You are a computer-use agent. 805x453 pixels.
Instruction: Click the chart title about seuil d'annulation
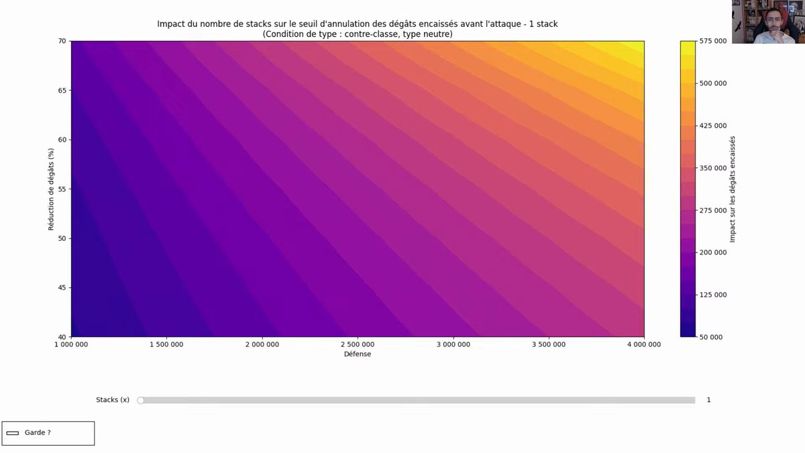pos(357,23)
